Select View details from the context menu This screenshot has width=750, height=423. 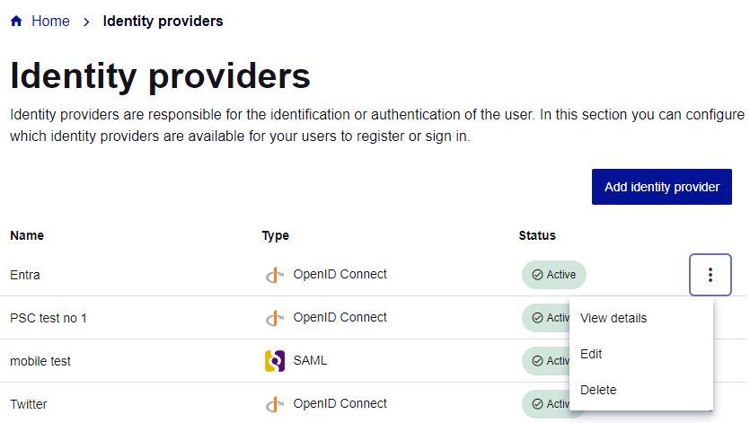click(x=613, y=318)
